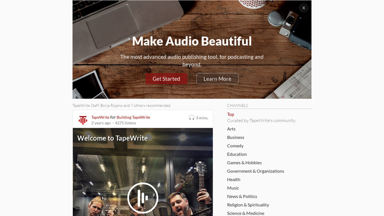
Task: Open Government & Organizations channel
Action: coord(256,171)
